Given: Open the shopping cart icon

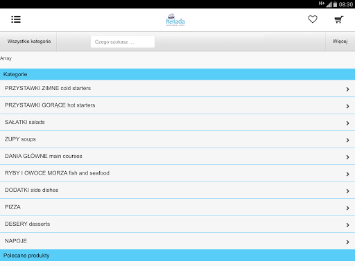Looking at the screenshot, I should (339, 19).
